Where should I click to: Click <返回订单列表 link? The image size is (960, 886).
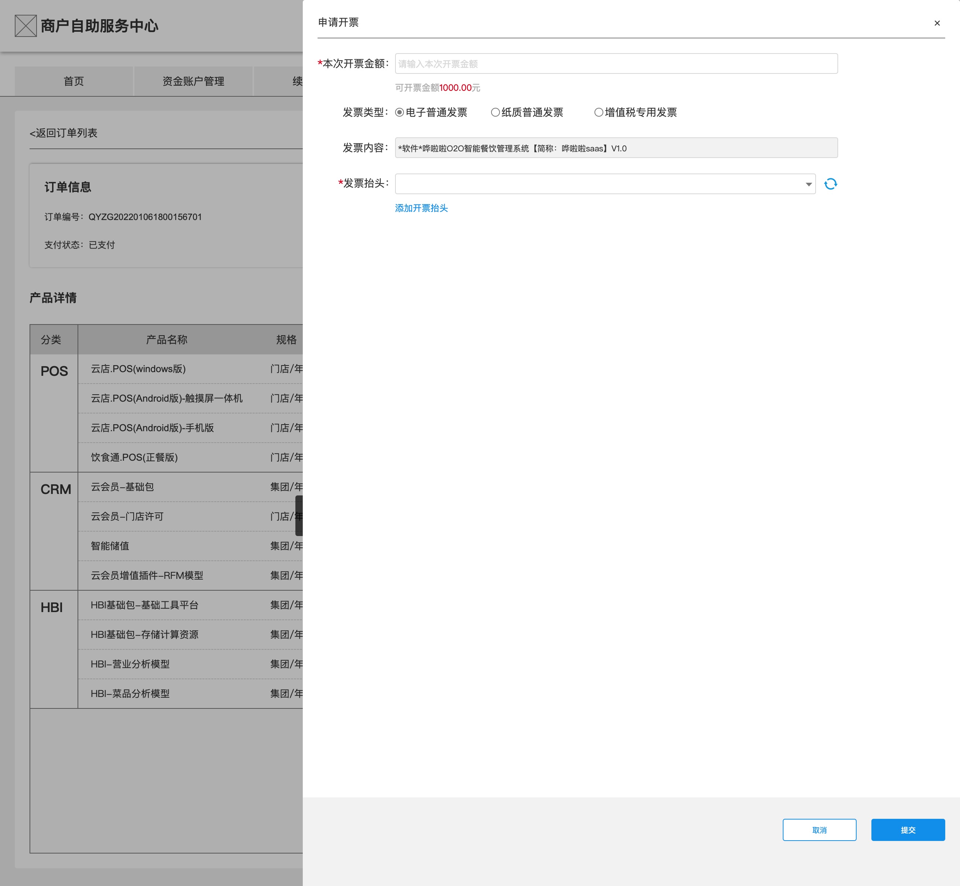(63, 133)
